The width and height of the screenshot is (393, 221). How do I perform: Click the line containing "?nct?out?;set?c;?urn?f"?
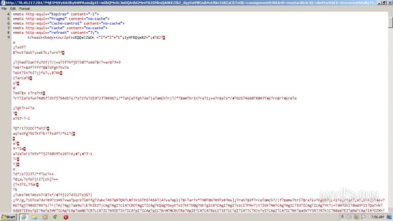39,52
